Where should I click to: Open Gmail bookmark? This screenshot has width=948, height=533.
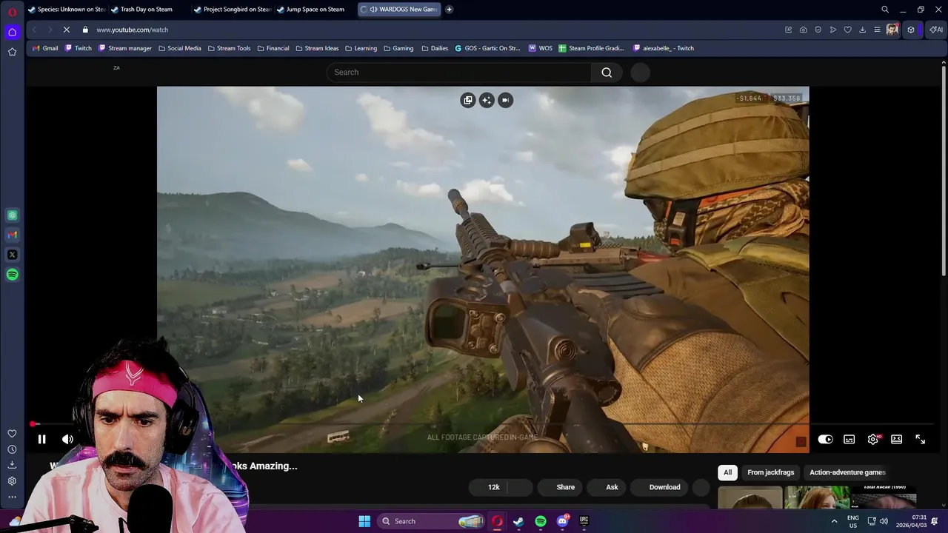45,48
